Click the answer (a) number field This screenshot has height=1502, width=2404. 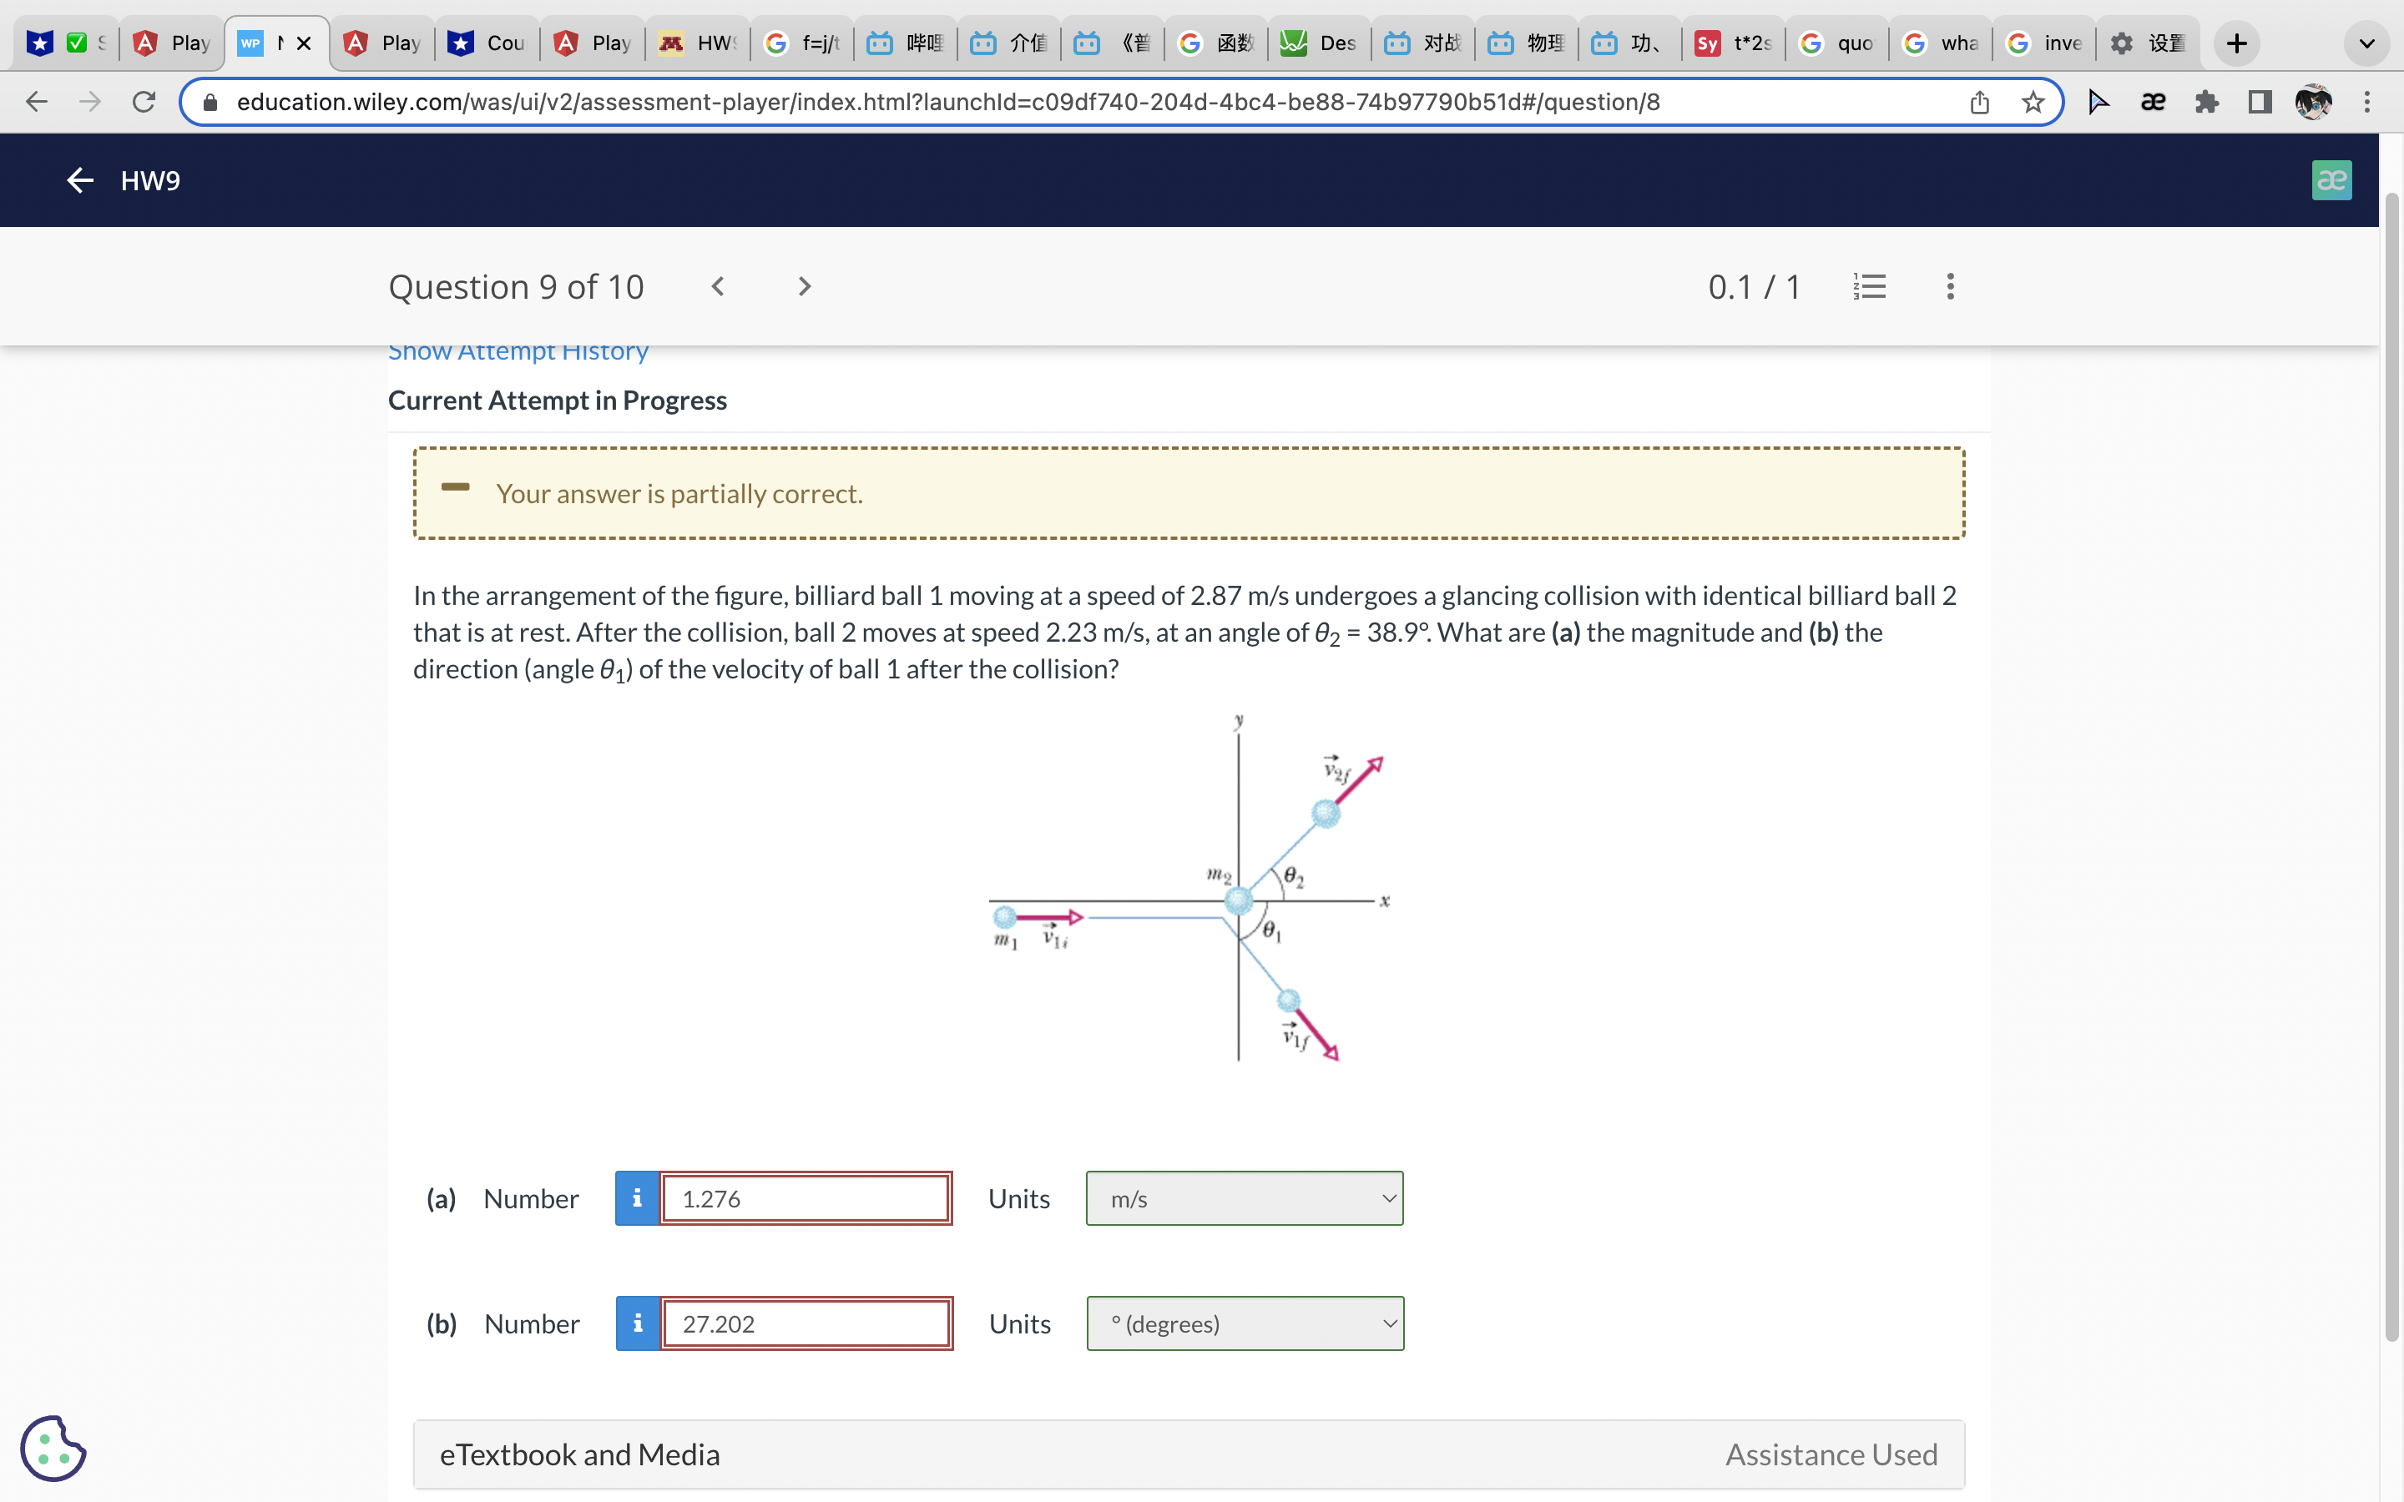point(805,1198)
